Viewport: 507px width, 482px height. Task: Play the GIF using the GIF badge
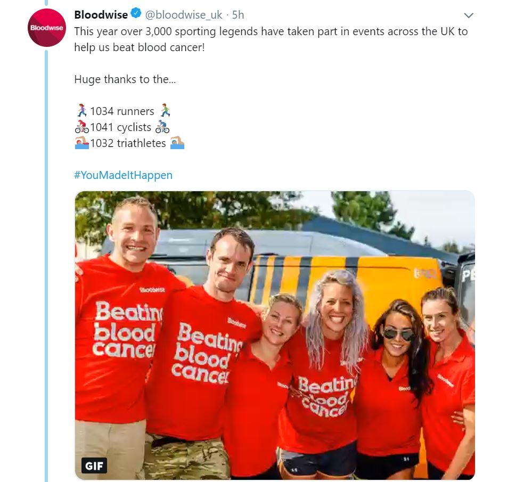pos(94,466)
